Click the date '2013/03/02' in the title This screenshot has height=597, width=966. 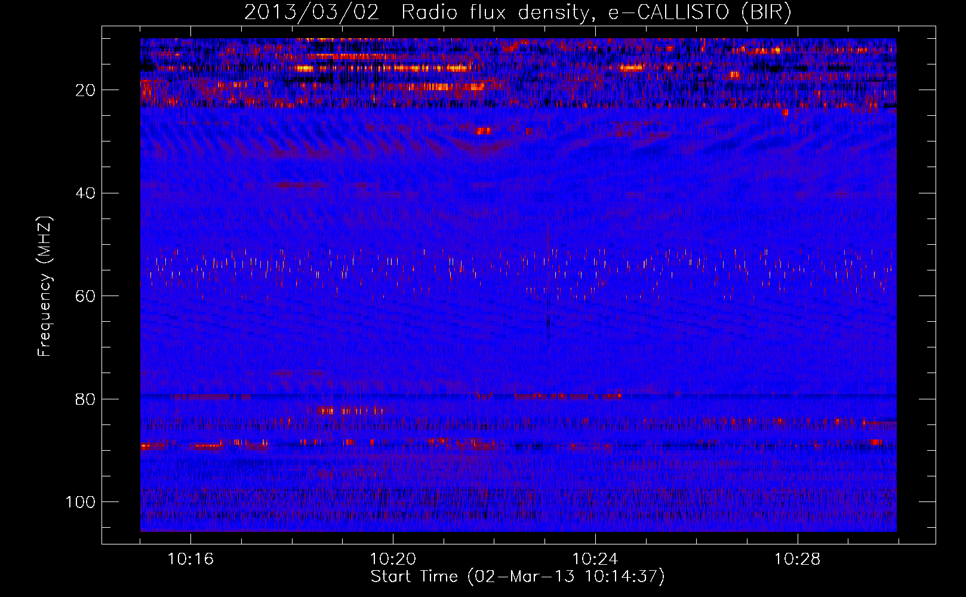click(x=312, y=13)
